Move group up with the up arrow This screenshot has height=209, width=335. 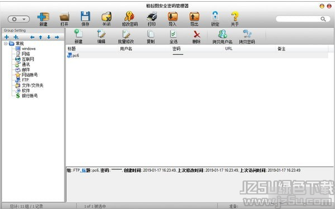click(40, 37)
